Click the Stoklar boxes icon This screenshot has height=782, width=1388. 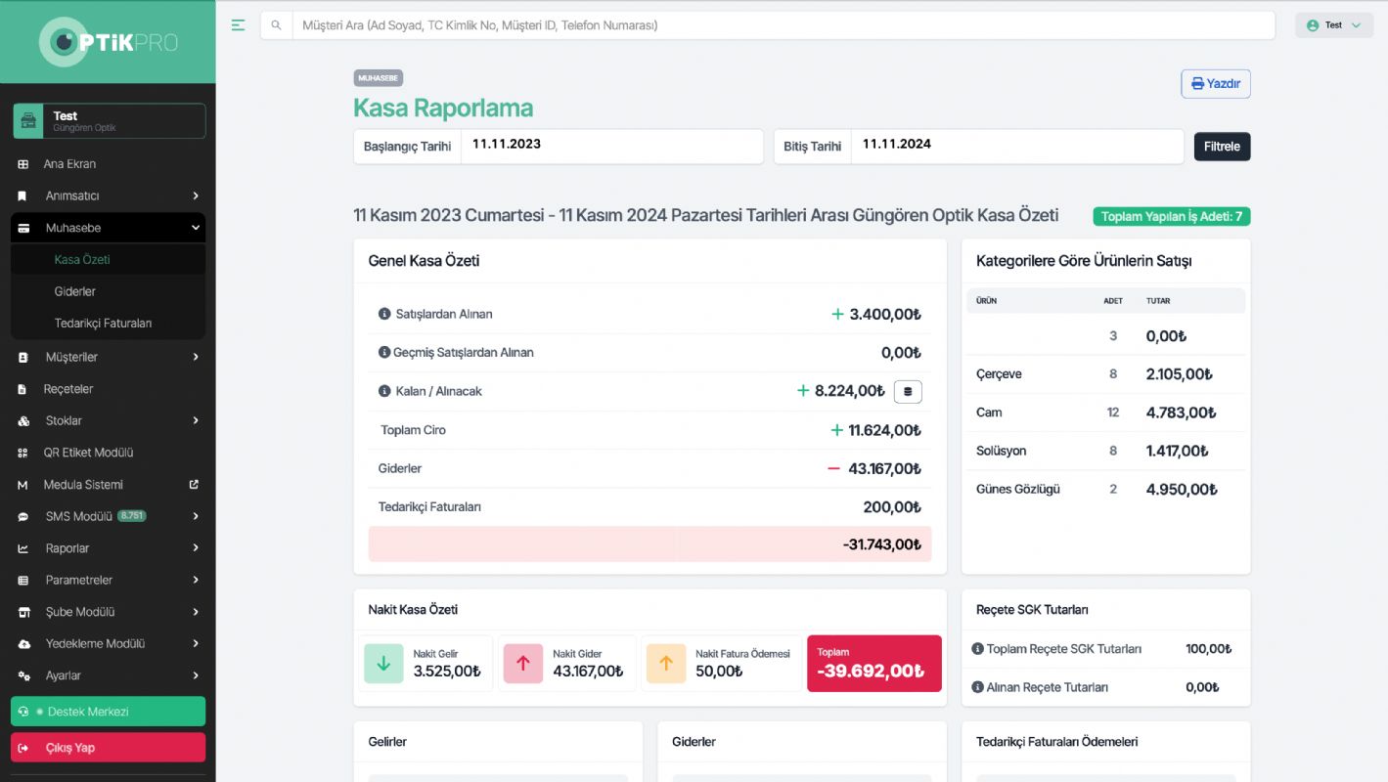(x=23, y=421)
